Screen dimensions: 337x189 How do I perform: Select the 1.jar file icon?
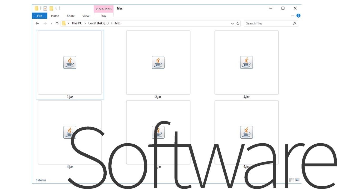pyautogui.click(x=70, y=62)
